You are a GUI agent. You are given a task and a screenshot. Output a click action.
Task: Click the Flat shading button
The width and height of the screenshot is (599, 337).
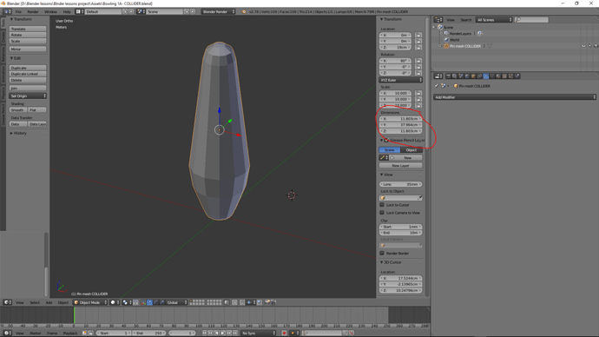click(37, 109)
